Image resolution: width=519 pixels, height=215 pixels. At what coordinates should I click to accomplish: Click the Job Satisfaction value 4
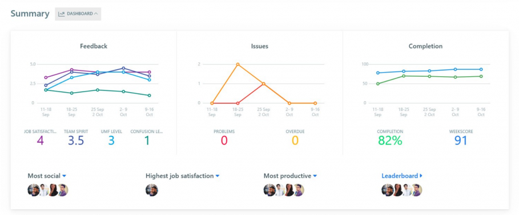coord(41,141)
